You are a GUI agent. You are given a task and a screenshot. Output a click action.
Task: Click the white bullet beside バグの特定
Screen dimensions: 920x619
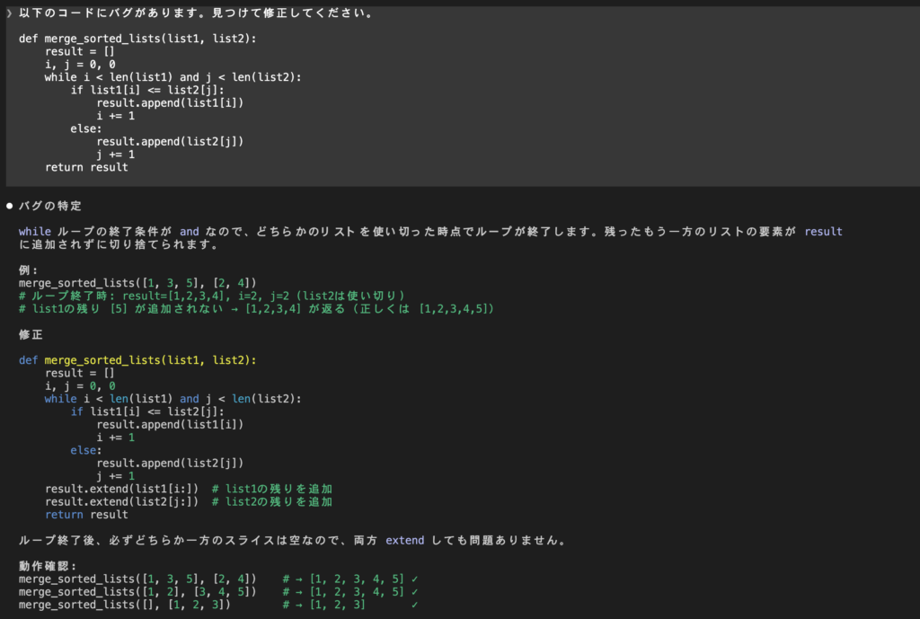(x=9, y=206)
